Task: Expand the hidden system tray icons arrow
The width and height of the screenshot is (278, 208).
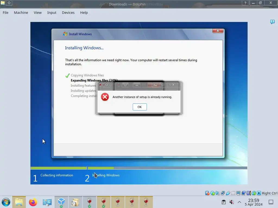Action: pyautogui.click(x=239, y=202)
